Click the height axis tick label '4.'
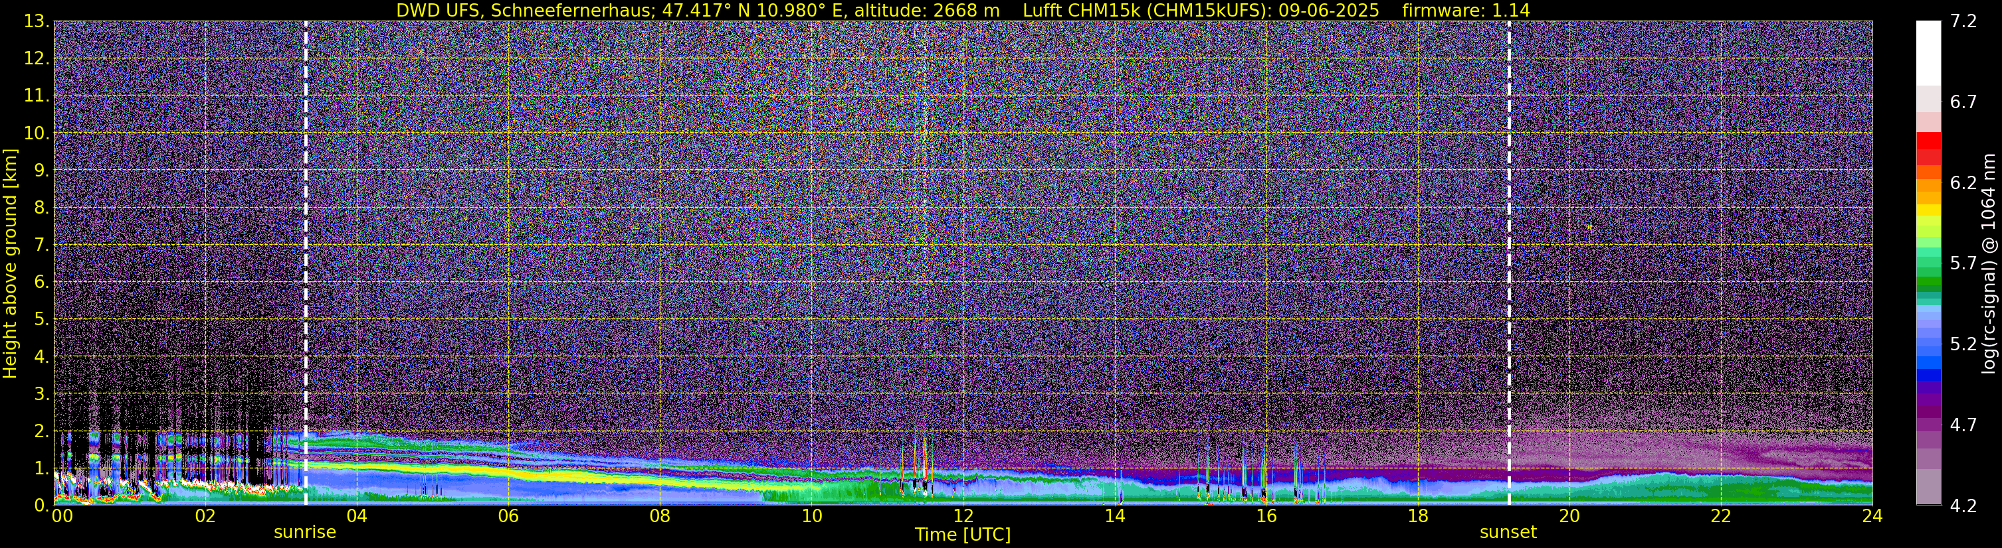2002x548 pixels. [x=41, y=356]
